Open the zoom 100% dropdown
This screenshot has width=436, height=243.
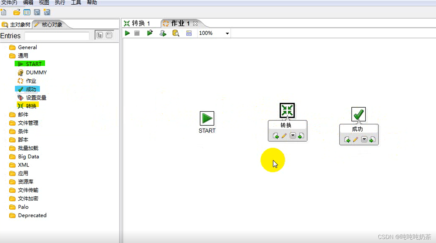pyautogui.click(x=227, y=33)
